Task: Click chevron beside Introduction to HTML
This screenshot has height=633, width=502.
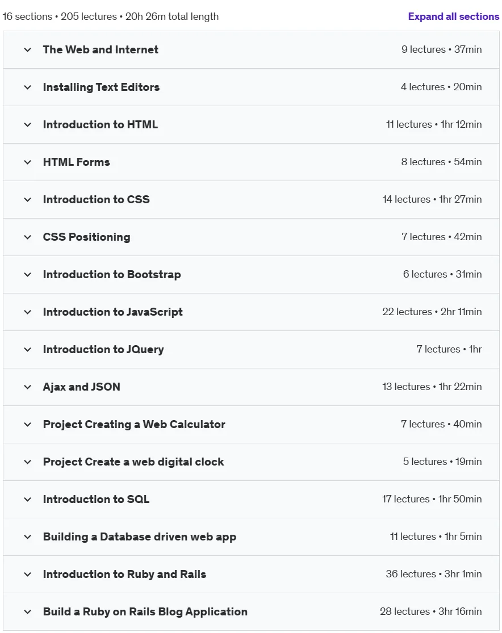Action: pos(27,125)
